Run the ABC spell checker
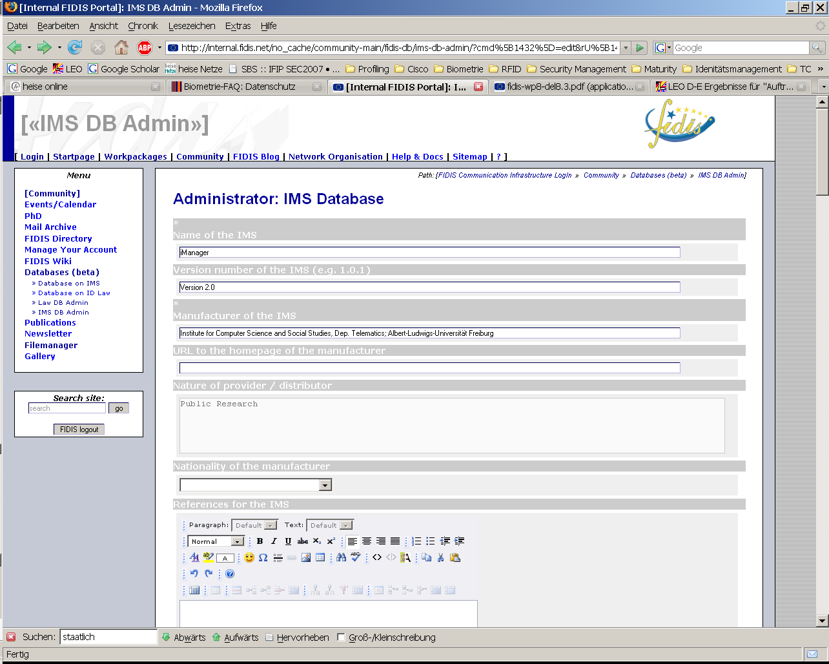Viewport: 829px width, 664px height. 356,557
